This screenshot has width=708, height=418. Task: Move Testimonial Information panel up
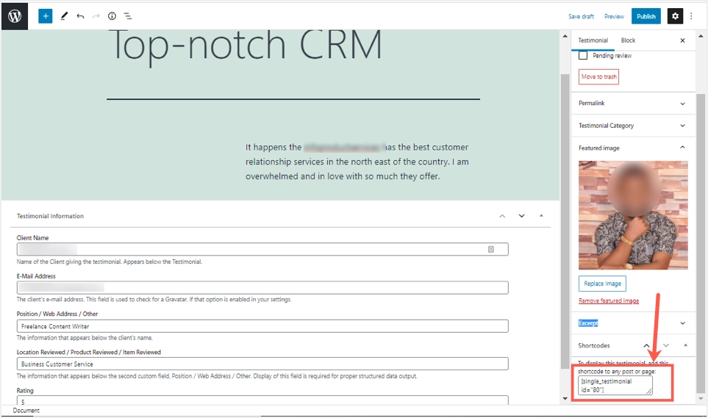[x=502, y=216]
